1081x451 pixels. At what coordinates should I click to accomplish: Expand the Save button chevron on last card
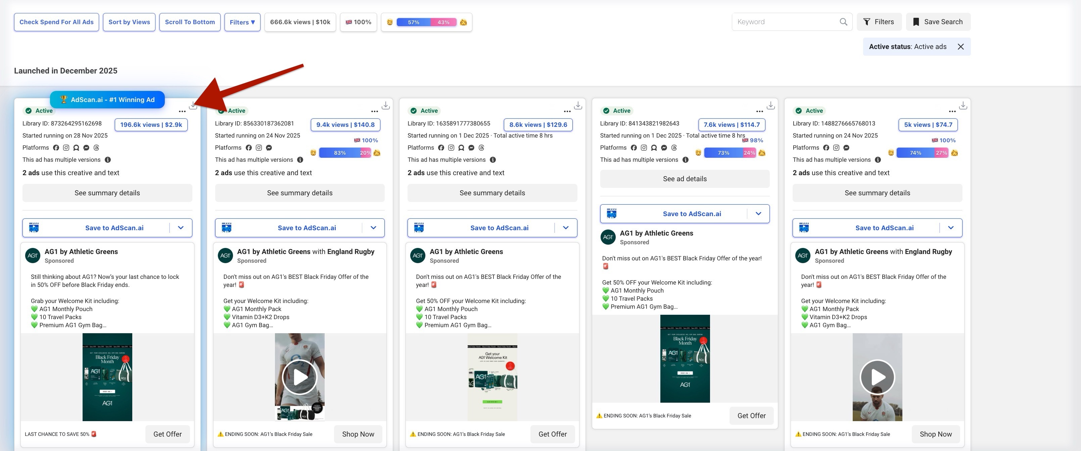951,228
